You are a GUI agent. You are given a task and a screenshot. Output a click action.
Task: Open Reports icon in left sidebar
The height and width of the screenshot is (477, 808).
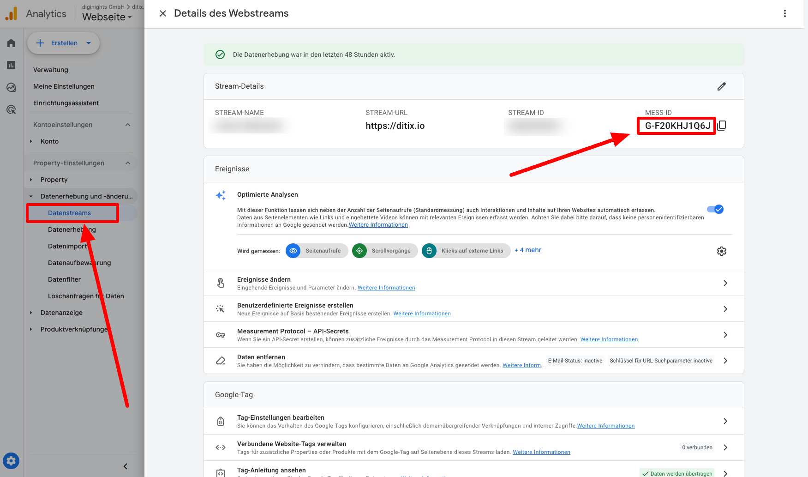coord(11,65)
